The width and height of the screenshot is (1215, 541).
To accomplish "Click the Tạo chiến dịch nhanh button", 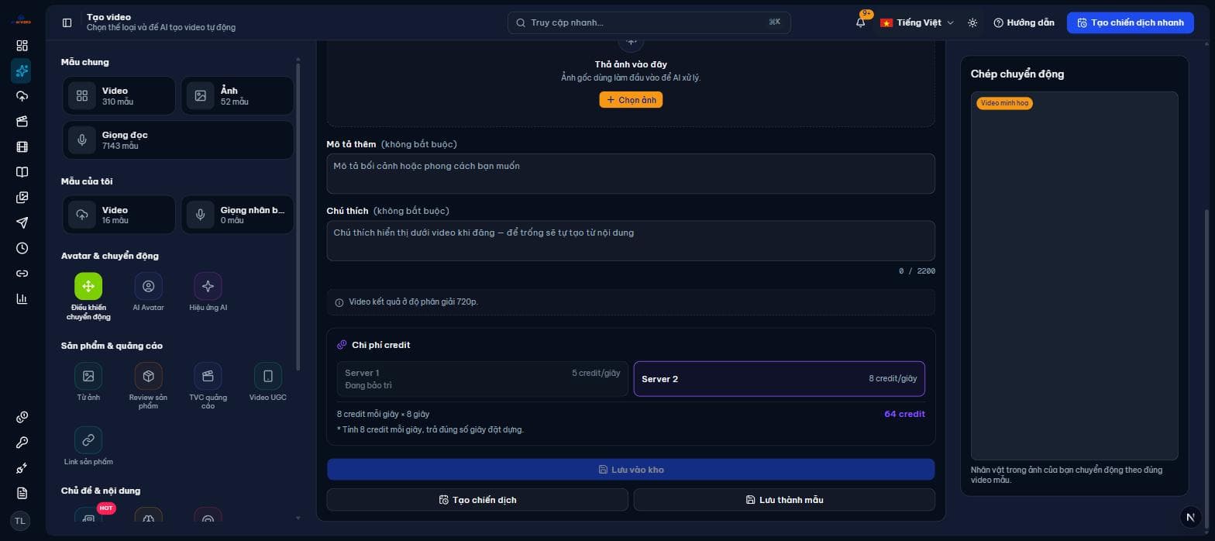I will pos(1131,22).
